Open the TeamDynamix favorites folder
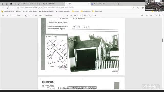 [x=97, y=11]
